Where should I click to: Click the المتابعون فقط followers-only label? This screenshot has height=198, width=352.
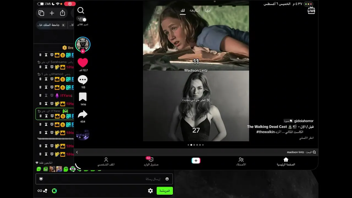[46, 163]
